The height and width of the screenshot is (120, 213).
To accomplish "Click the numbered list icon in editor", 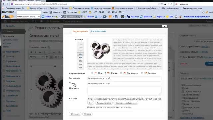I will pyautogui.click(x=50, y=52).
